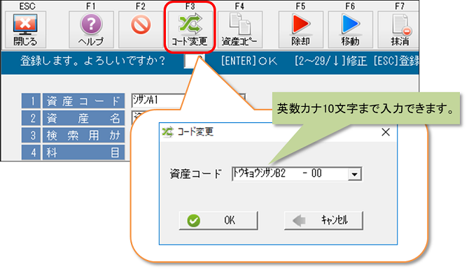The image size is (469, 269).
Task: Click the 資産コード code field in dialog
Action: [x=297, y=174]
